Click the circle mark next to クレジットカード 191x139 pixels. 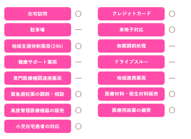(172, 14)
